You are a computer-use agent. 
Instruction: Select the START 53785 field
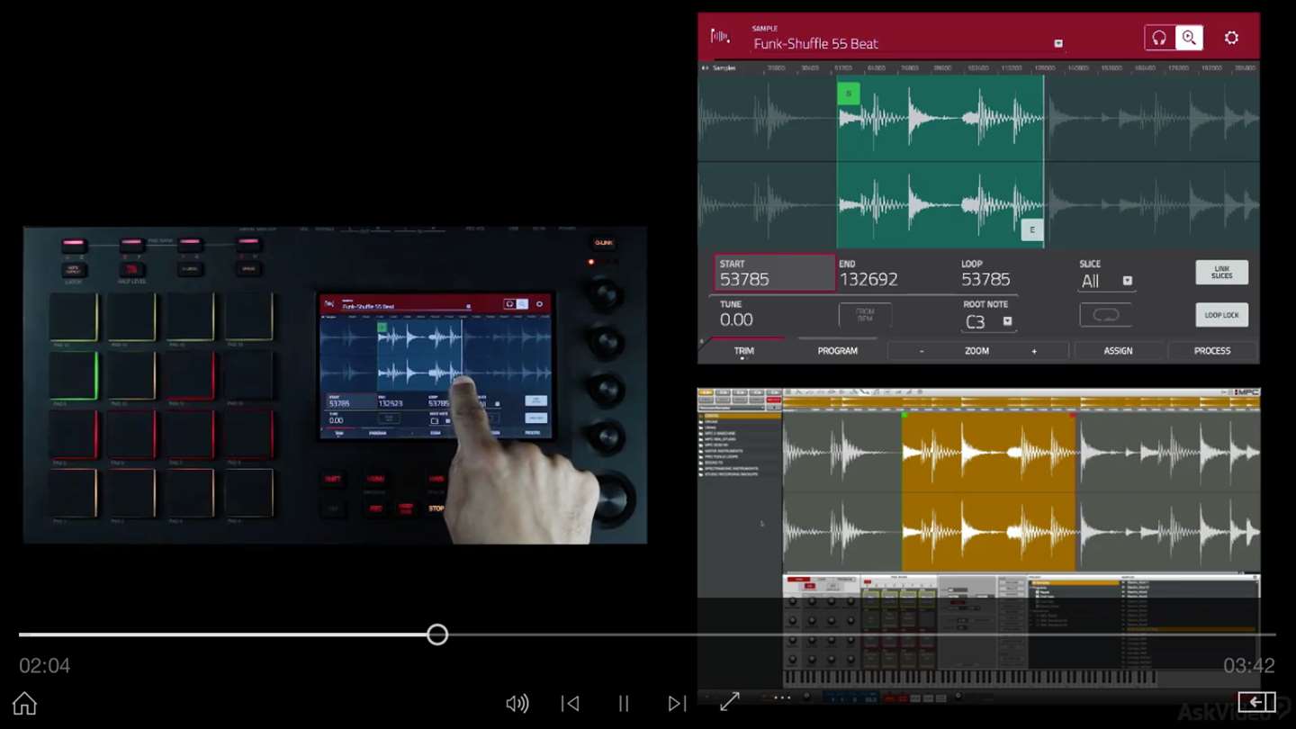pos(775,273)
